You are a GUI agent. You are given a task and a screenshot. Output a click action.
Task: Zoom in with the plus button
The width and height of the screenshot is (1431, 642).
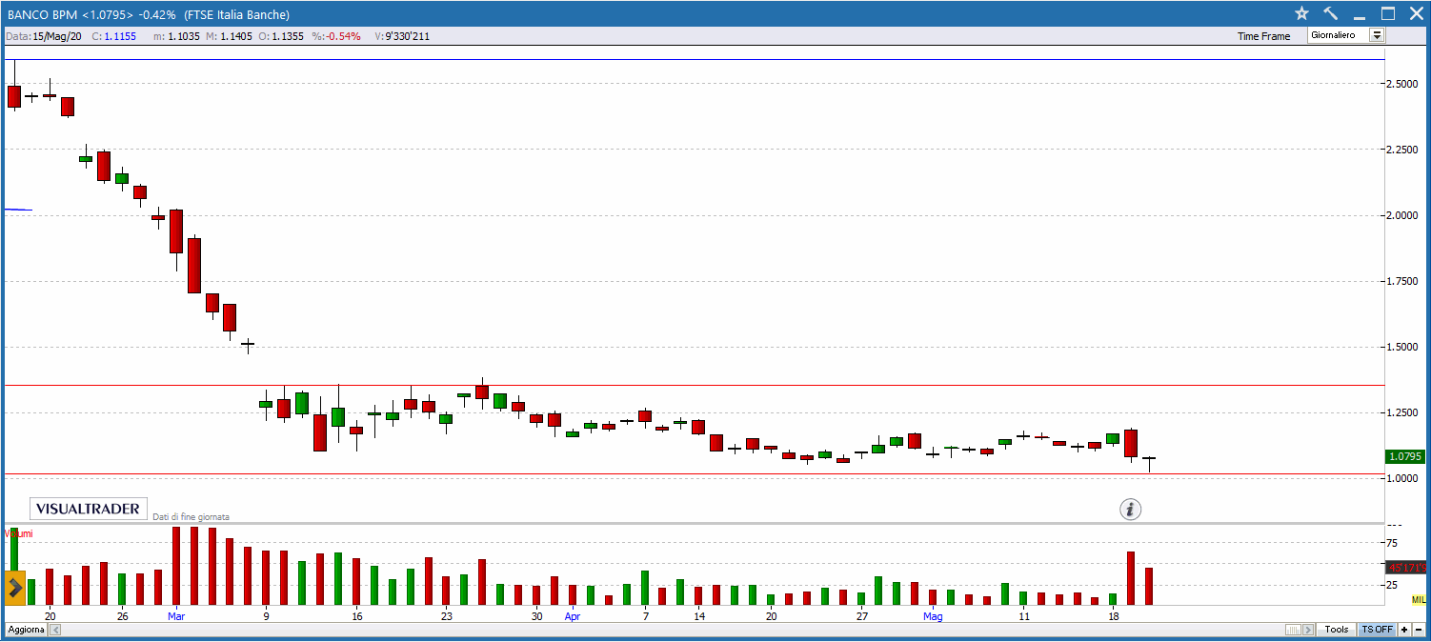click(1403, 630)
